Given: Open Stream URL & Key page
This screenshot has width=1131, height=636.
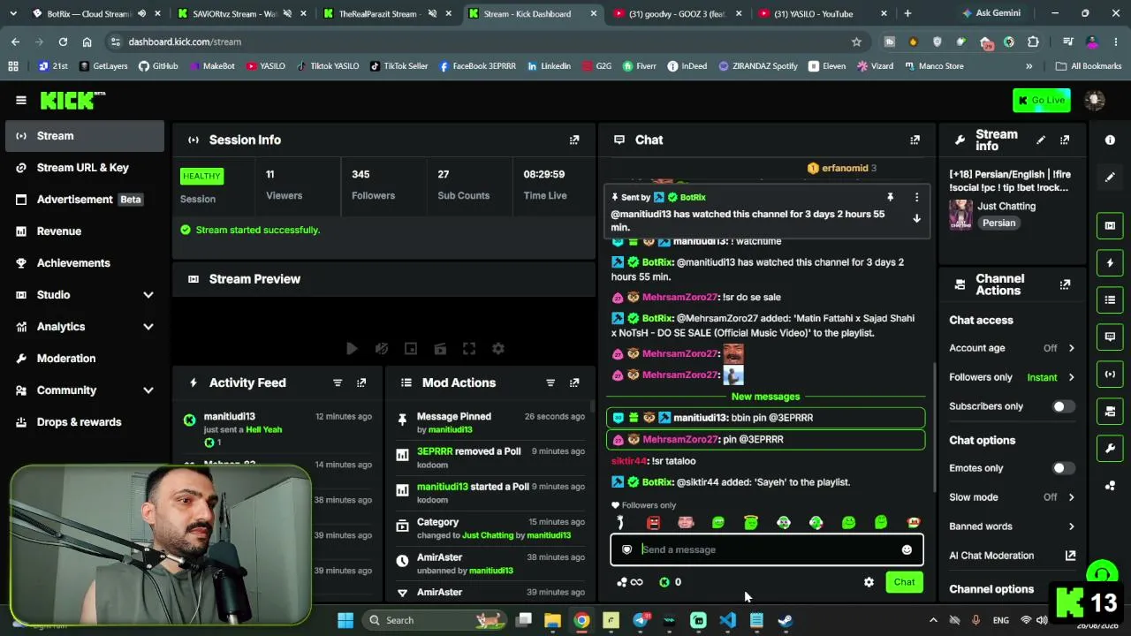Looking at the screenshot, I should tap(85, 168).
